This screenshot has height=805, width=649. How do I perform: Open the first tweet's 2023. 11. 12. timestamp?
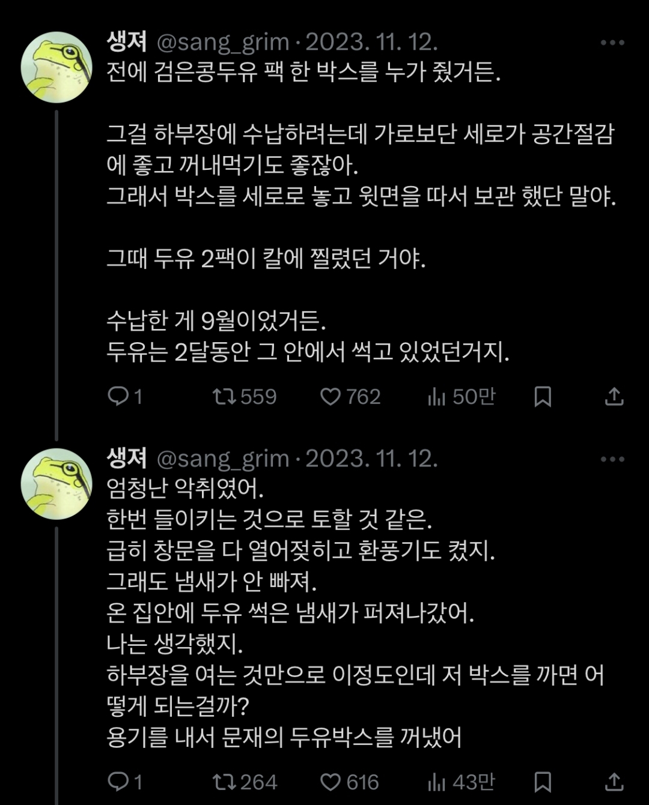pos(371,42)
